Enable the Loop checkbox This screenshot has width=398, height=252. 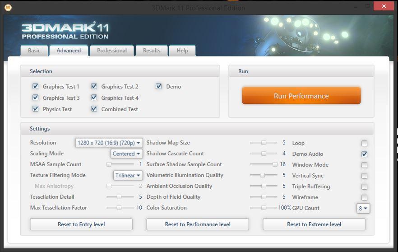(x=364, y=143)
